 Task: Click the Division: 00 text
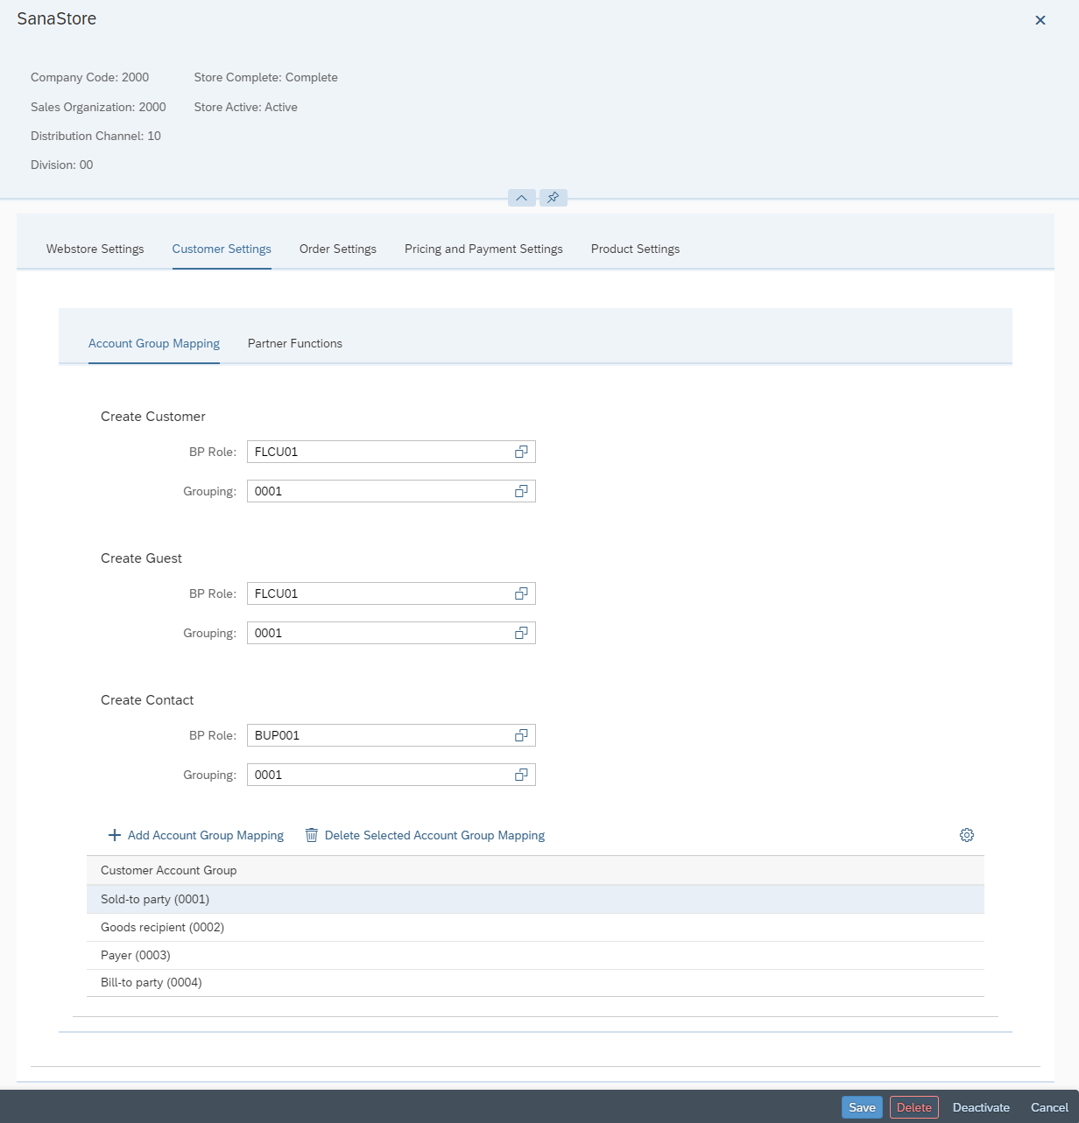[x=61, y=165]
